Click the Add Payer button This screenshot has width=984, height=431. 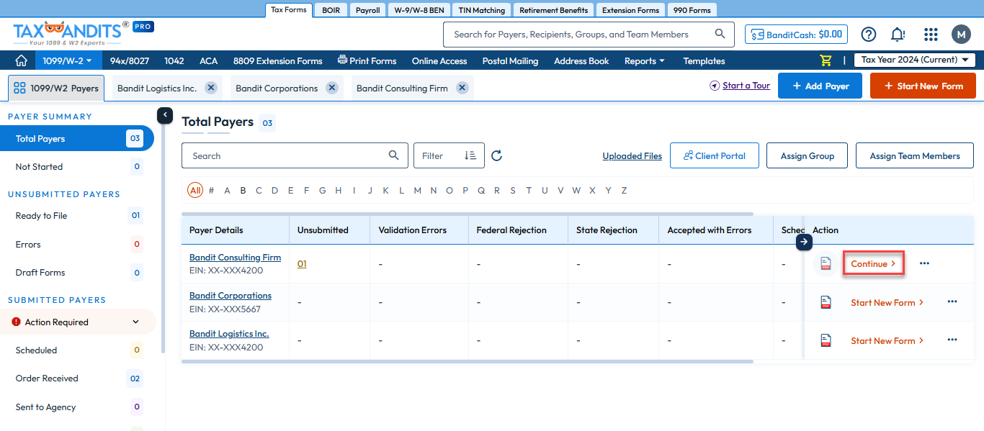(x=821, y=86)
